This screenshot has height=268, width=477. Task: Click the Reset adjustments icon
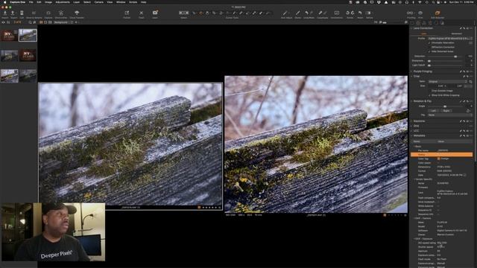(x=360, y=13)
